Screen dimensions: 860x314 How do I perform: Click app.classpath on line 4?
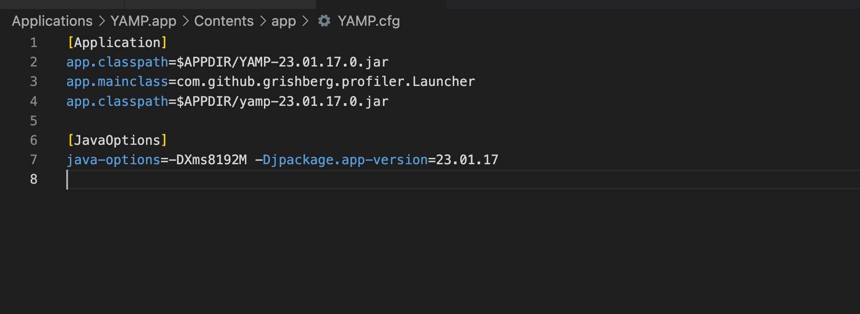tap(117, 101)
